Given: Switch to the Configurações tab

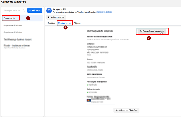Looking at the screenshot, I should coord(65,23).
